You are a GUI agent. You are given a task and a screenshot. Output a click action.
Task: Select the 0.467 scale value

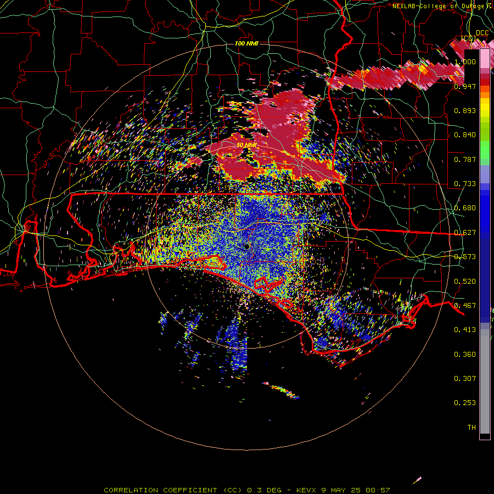pos(465,306)
